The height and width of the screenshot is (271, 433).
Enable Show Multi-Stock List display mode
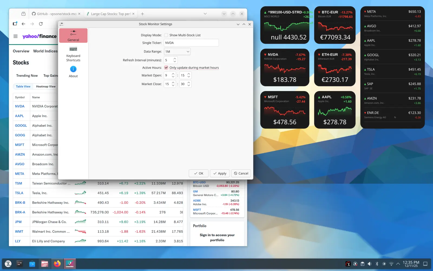(x=166, y=35)
